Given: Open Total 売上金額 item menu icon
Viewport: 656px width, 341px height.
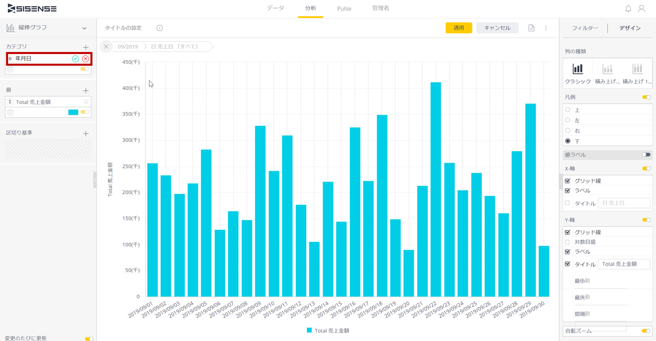Looking at the screenshot, I should click(x=86, y=102).
